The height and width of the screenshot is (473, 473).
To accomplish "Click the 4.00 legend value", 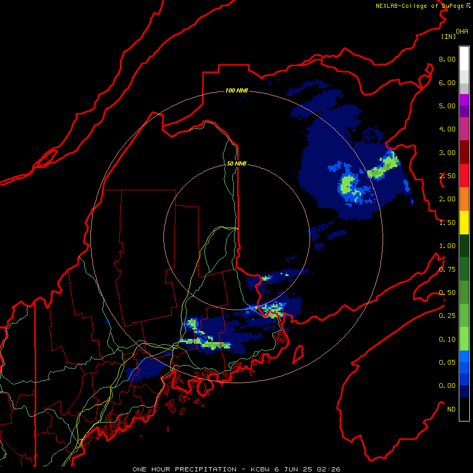I will [x=447, y=129].
